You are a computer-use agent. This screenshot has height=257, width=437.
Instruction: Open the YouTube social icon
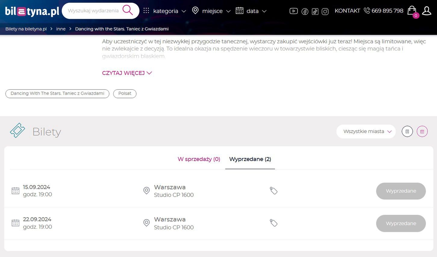coord(294,11)
